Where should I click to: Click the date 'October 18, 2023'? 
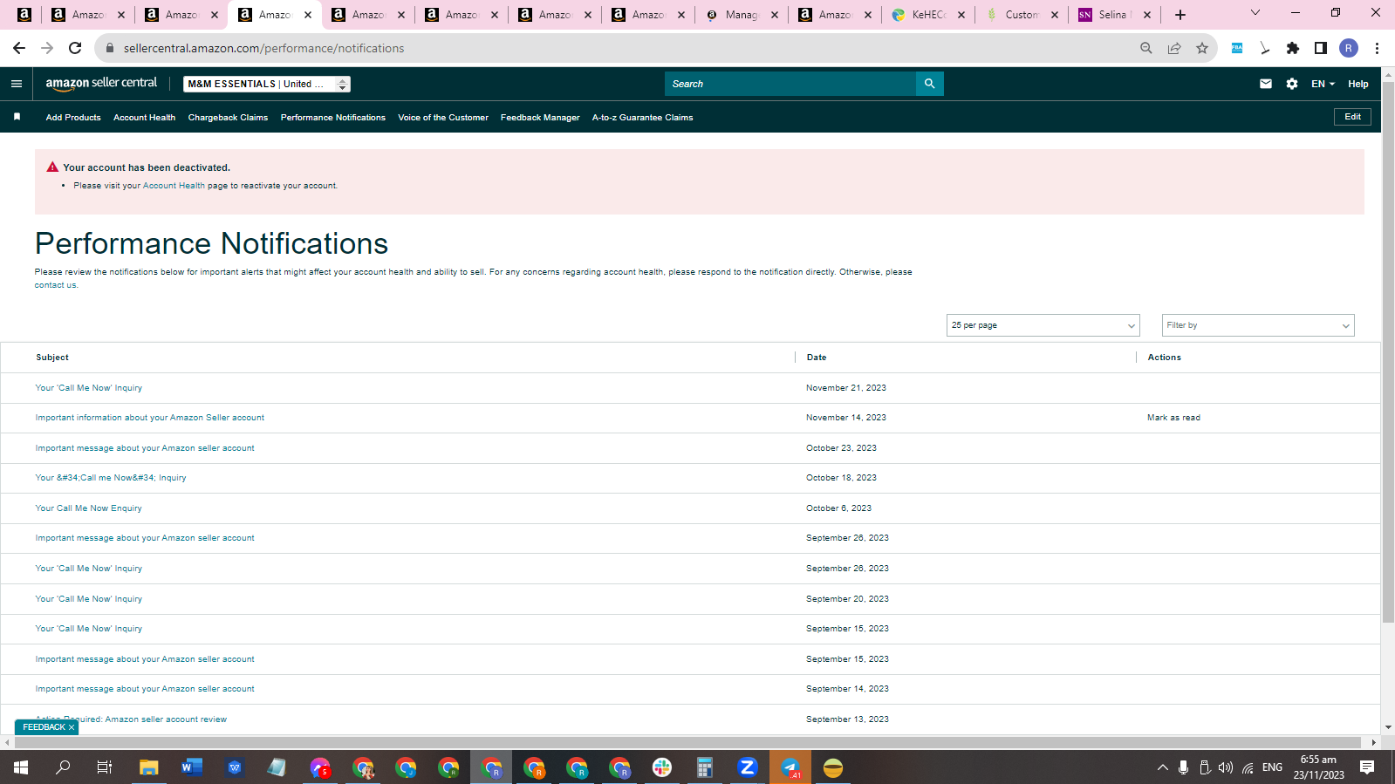[x=841, y=478]
